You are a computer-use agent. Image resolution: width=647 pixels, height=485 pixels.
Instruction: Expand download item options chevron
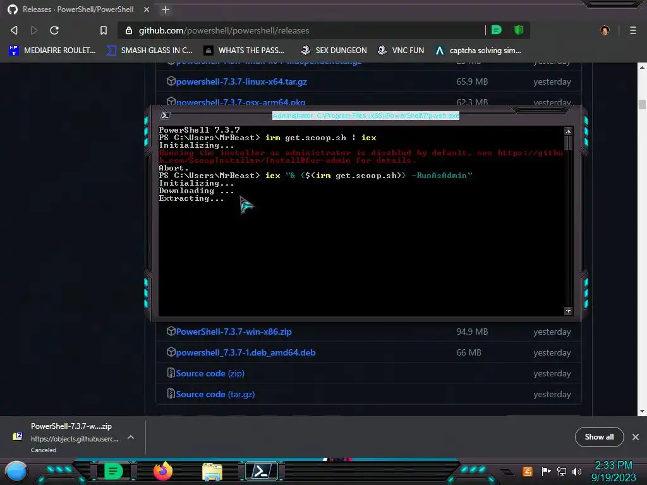[x=130, y=437]
